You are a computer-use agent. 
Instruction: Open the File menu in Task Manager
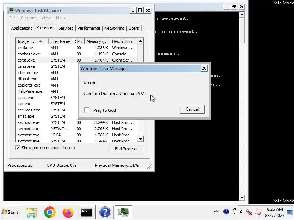pyautogui.click(x=12, y=18)
